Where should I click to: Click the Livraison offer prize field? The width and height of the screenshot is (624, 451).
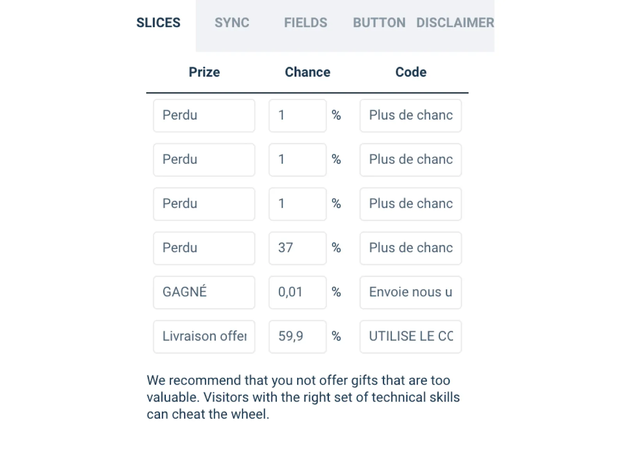click(x=204, y=336)
